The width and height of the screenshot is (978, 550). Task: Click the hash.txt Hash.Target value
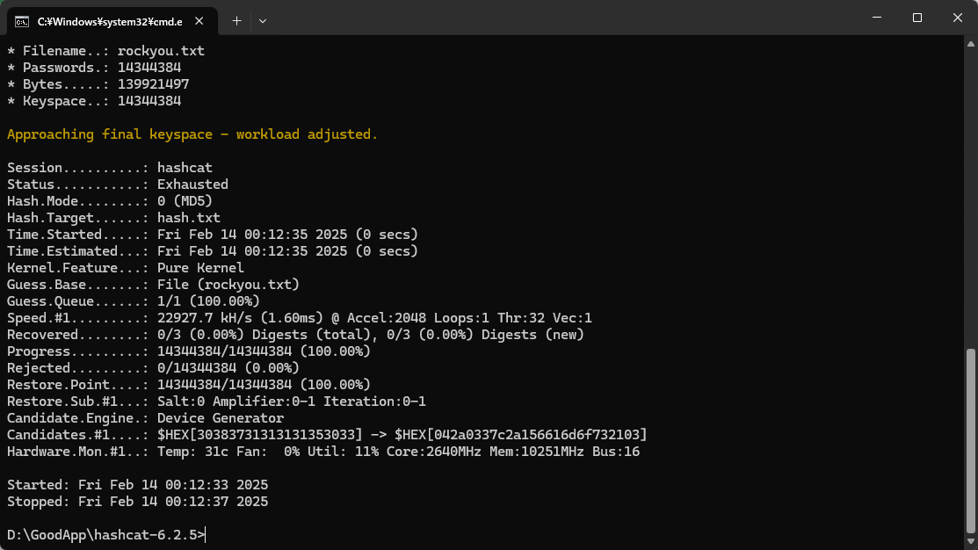[189, 218]
